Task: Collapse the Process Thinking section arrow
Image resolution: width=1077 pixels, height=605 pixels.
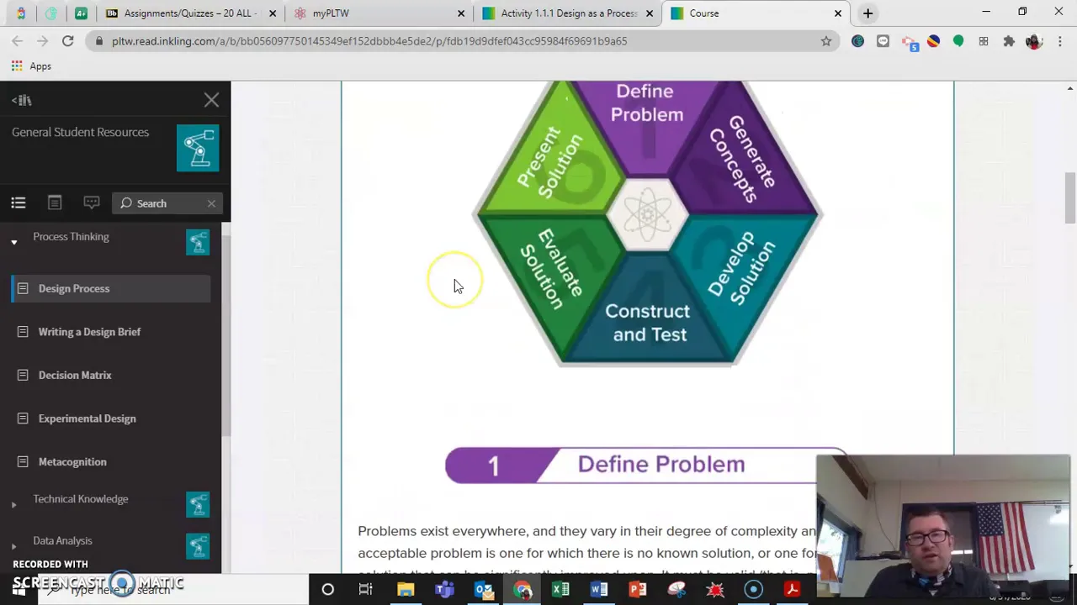Action: 13,243
